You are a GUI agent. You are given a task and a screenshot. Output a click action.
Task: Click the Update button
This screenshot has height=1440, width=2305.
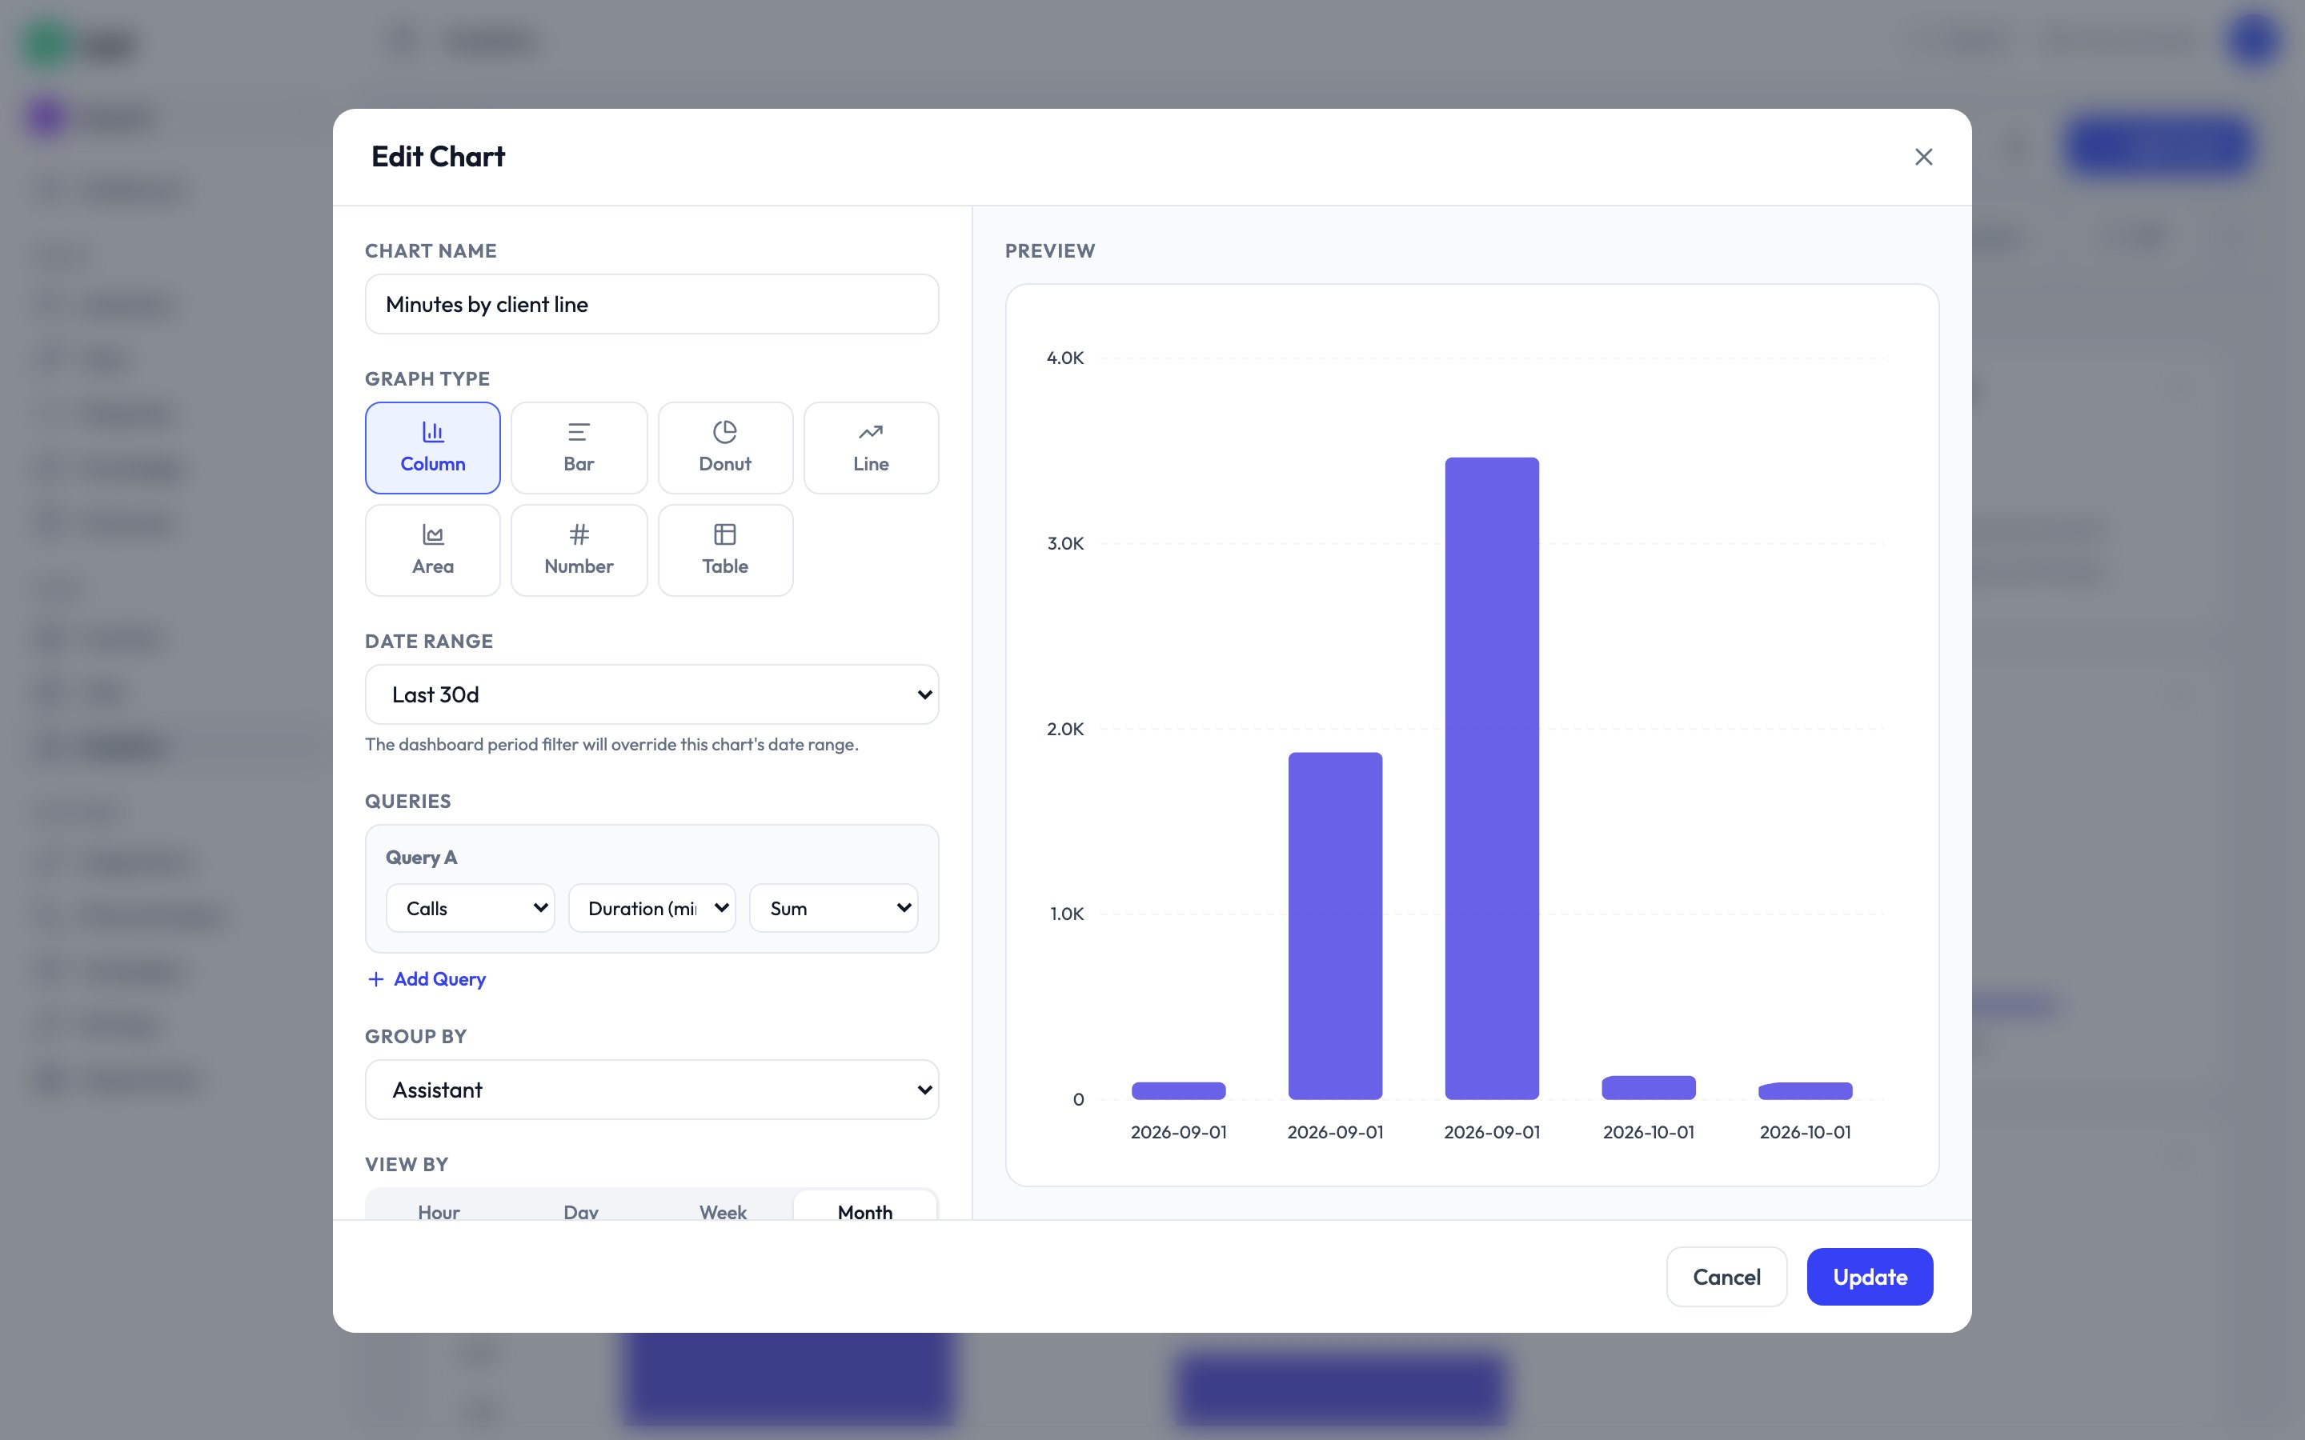point(1870,1277)
